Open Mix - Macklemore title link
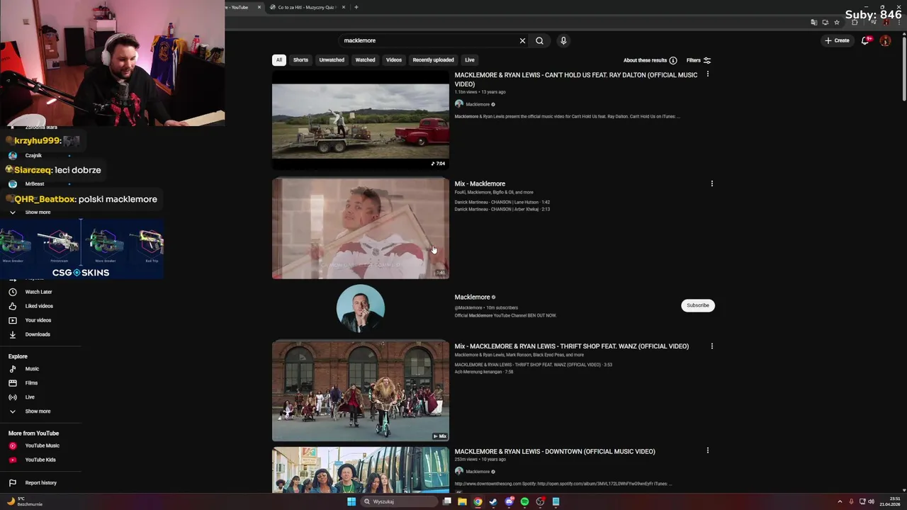 click(480, 183)
